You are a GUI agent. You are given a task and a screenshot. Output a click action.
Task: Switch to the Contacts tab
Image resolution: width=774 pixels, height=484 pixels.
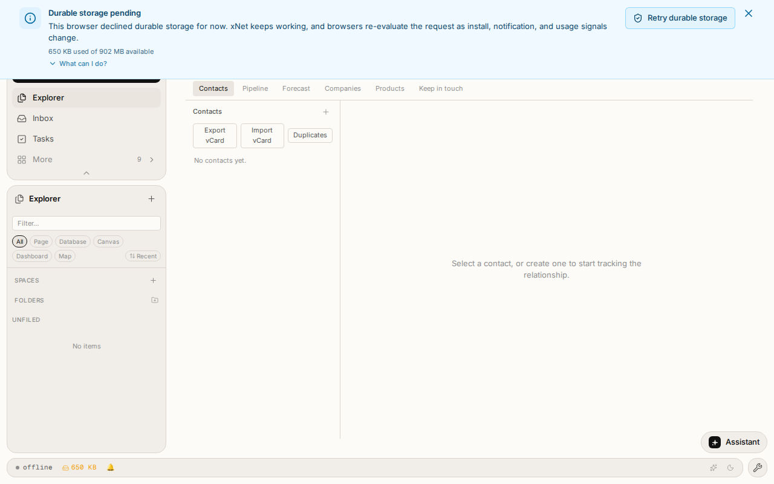point(213,88)
